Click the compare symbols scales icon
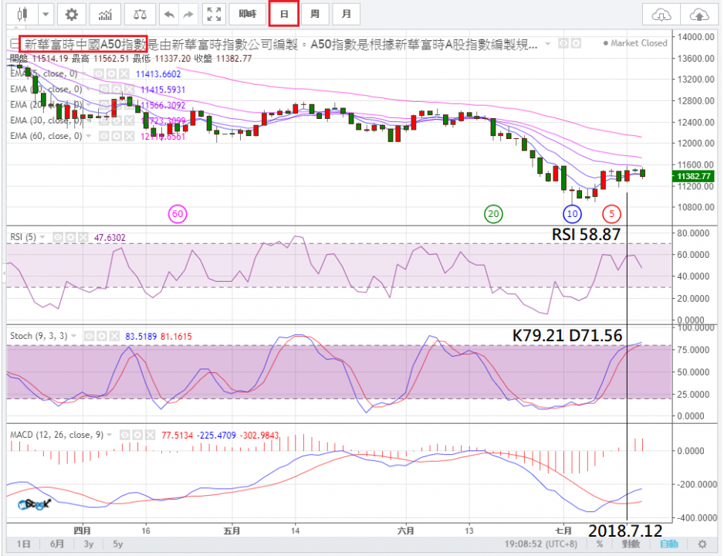 click(x=140, y=15)
